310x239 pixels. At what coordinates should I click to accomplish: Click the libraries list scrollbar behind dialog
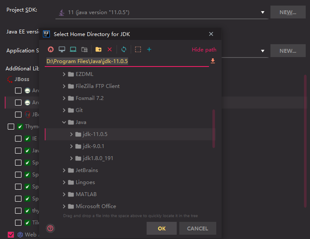305,141
